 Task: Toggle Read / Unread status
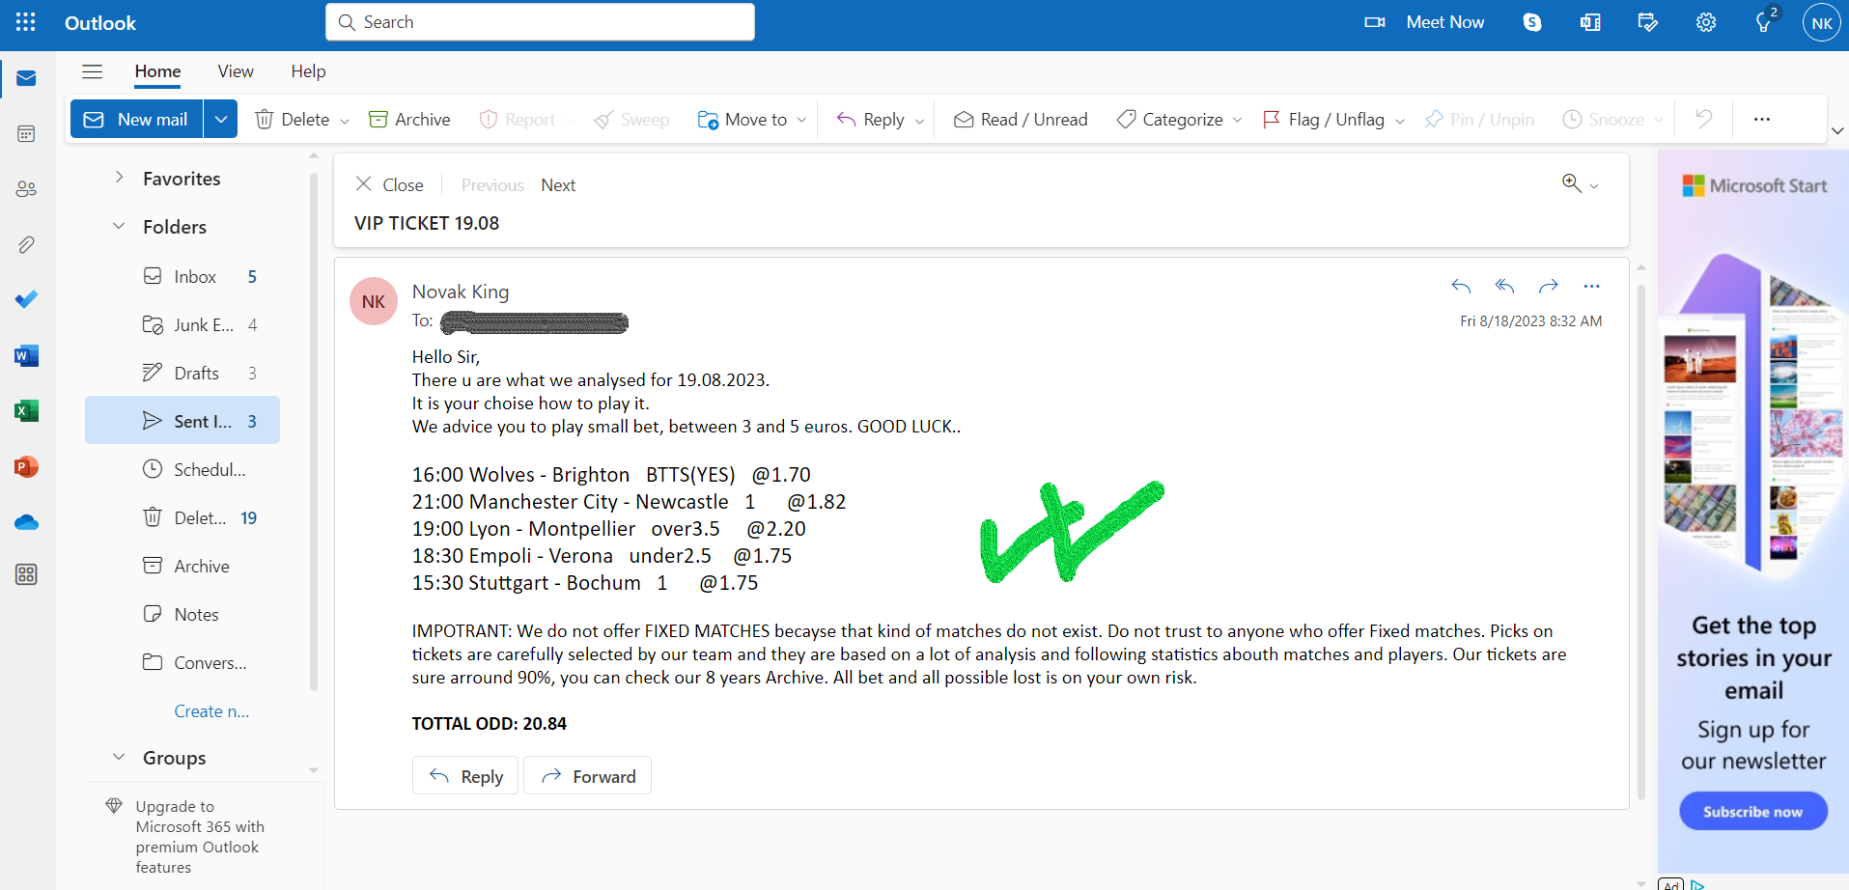tap(1021, 119)
